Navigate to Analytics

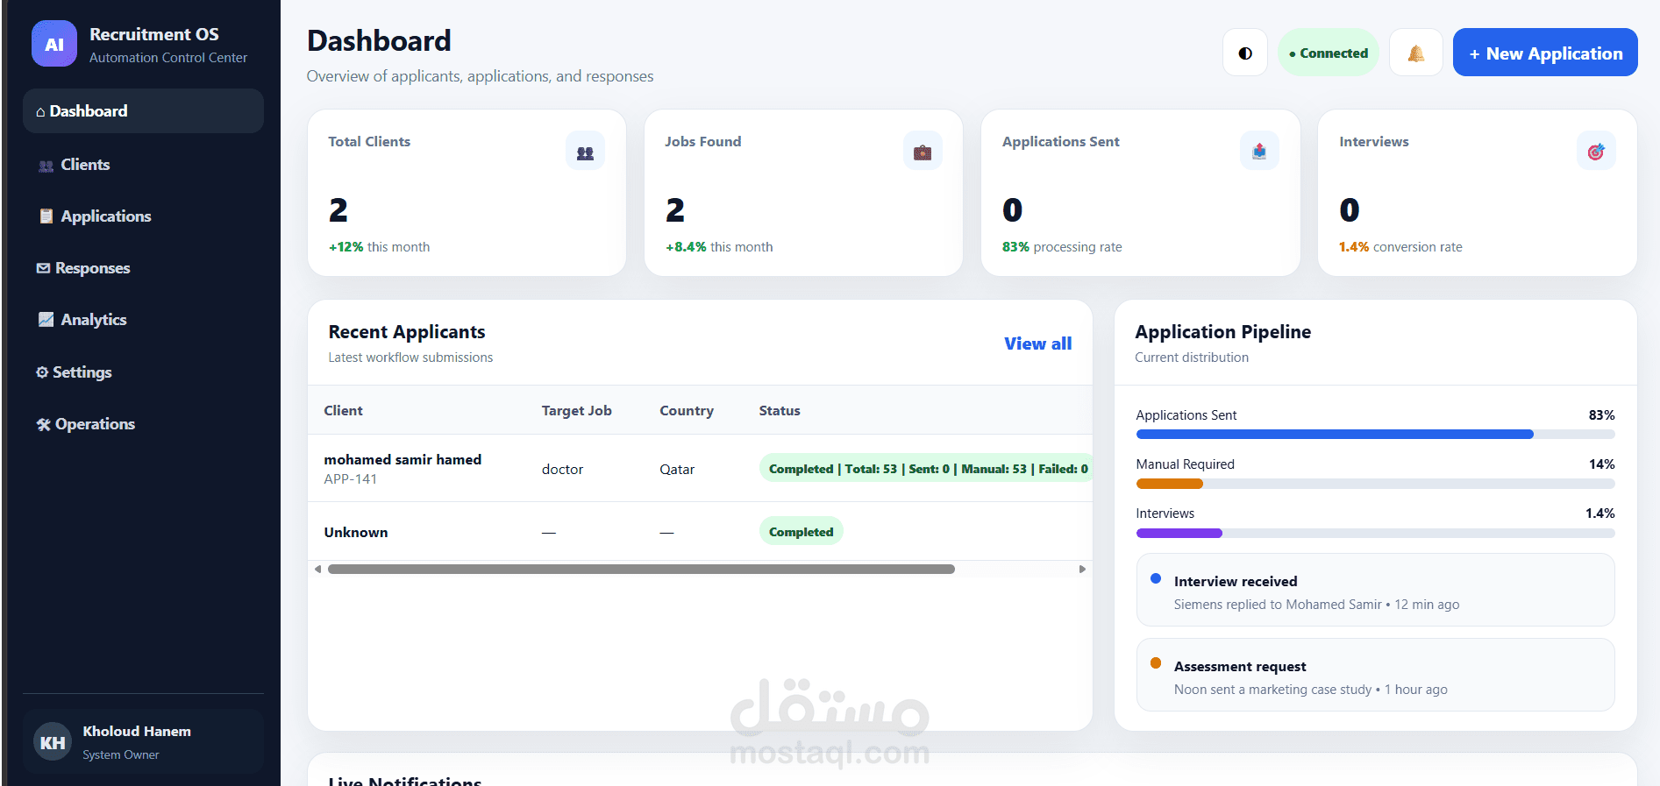click(x=143, y=320)
